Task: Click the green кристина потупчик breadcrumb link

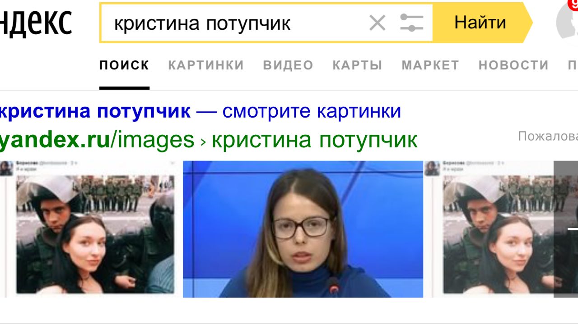Action: [x=314, y=140]
